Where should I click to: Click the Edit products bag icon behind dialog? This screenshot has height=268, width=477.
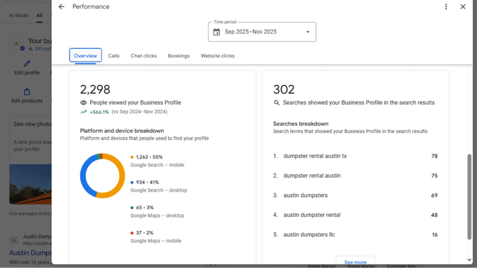pos(27,92)
